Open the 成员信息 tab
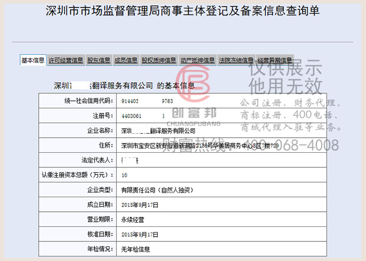 126,61
